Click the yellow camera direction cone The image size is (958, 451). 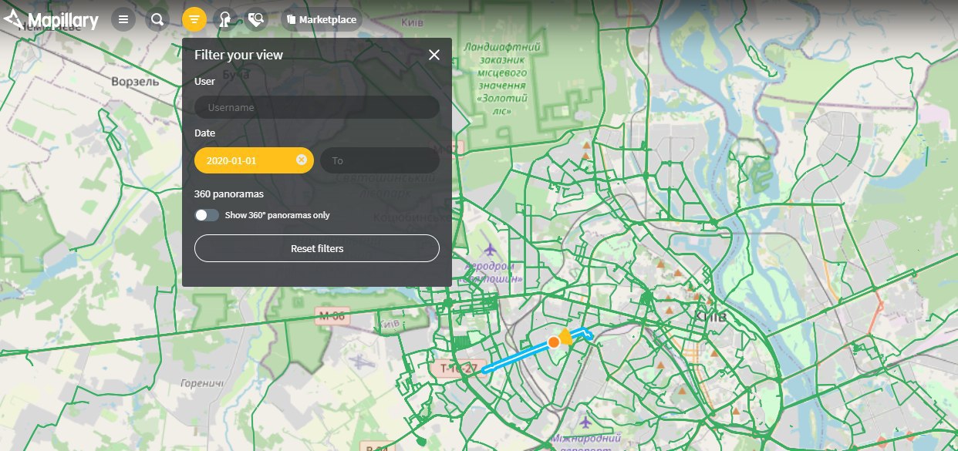[x=565, y=335]
